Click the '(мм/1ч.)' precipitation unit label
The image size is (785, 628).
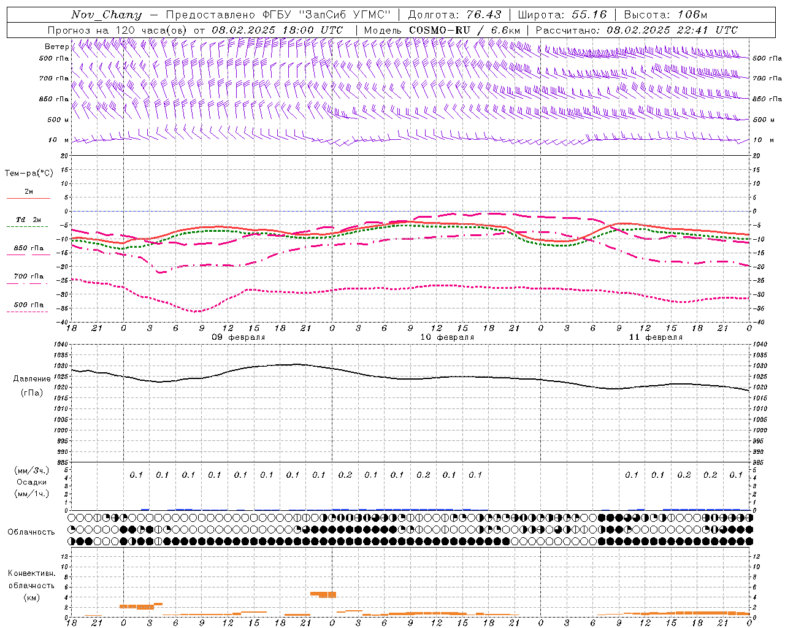pyautogui.click(x=32, y=494)
